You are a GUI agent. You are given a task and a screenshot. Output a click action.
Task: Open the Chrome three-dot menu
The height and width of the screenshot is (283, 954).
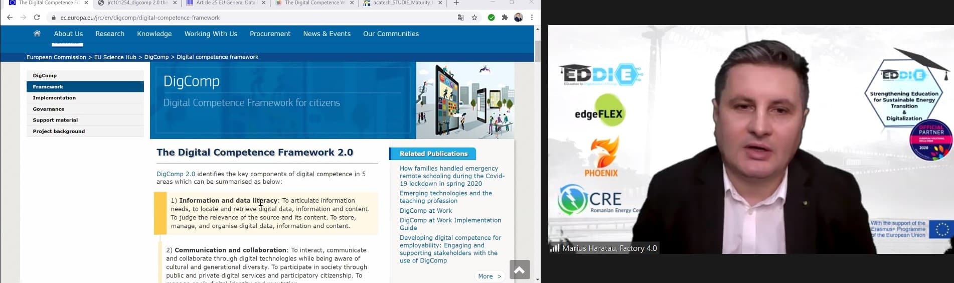(532, 18)
